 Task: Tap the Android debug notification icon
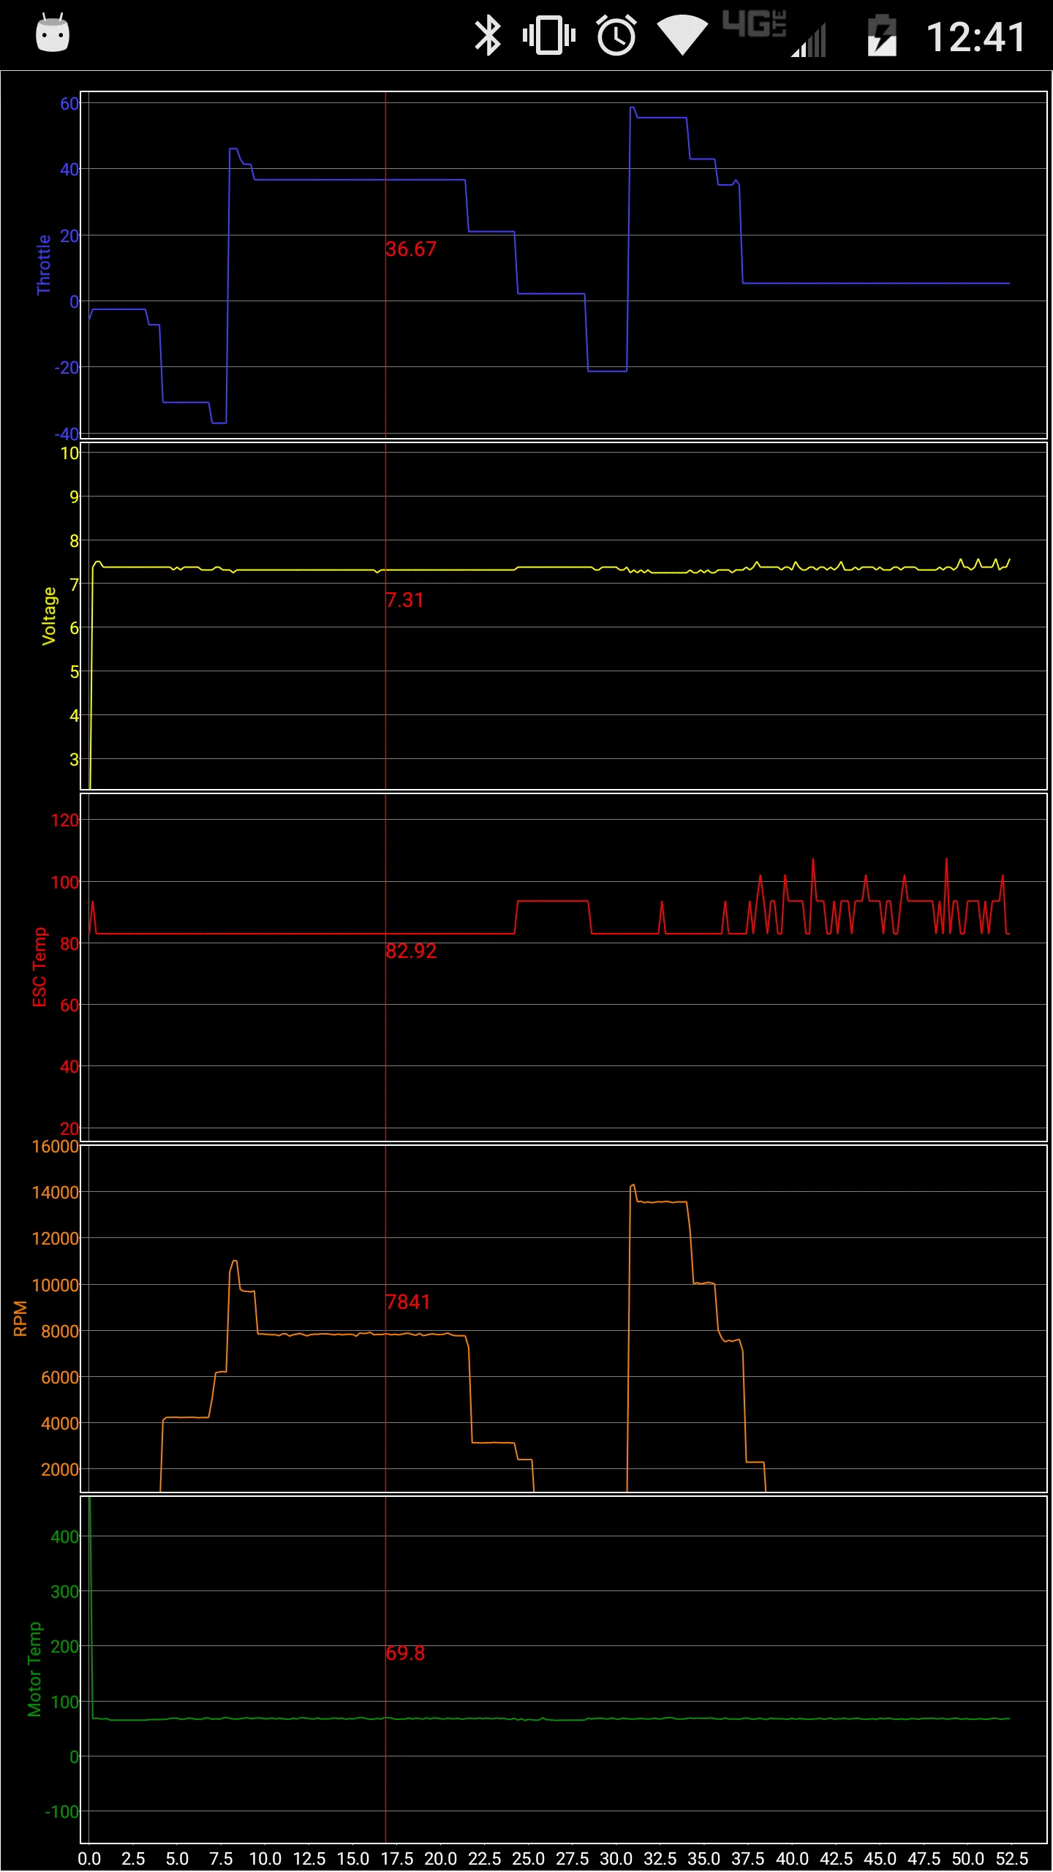pyautogui.click(x=53, y=33)
